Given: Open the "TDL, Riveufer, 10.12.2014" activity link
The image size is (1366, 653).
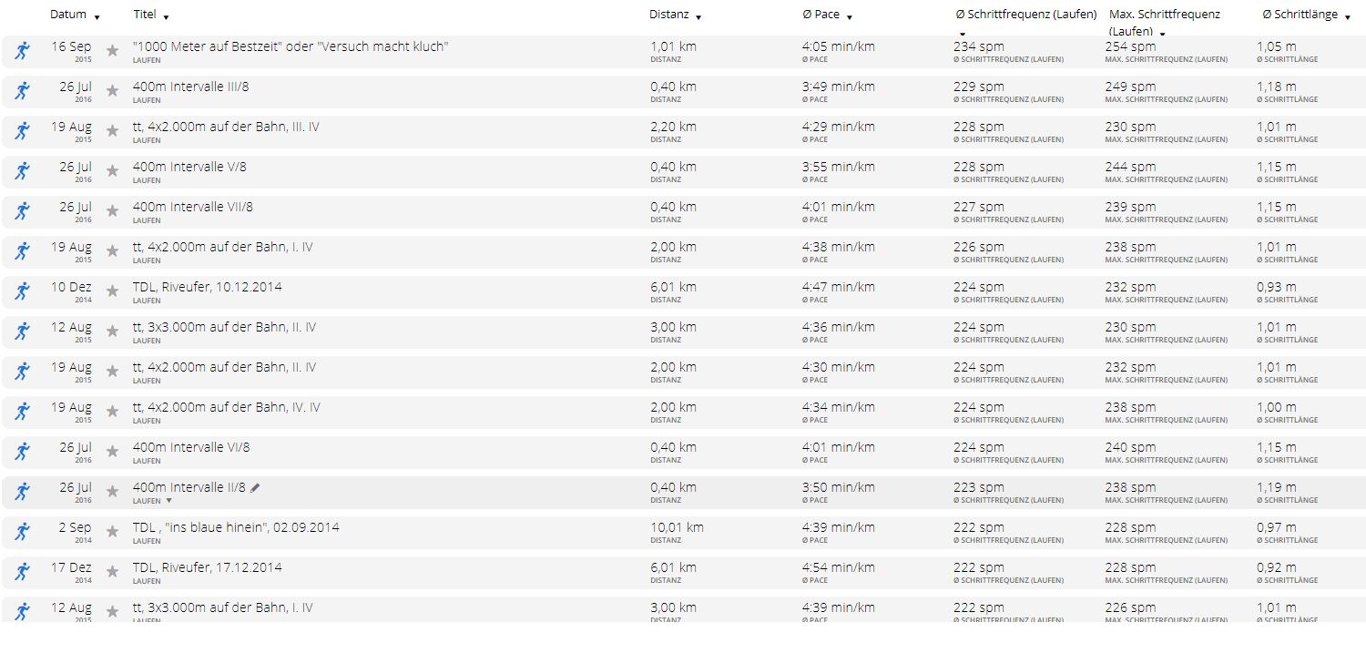Looking at the screenshot, I should click(x=207, y=287).
